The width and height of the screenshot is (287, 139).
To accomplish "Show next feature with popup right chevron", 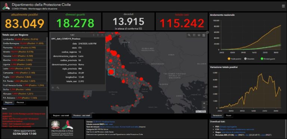I will click(98, 35).
